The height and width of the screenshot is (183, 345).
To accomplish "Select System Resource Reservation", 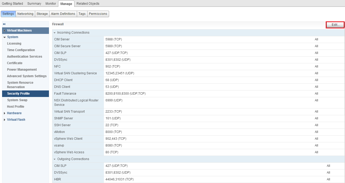I will (20, 85).
